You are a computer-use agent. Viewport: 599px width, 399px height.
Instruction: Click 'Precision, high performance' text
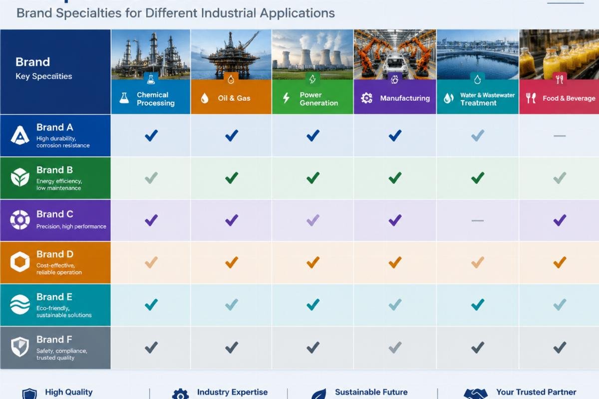coord(71,226)
